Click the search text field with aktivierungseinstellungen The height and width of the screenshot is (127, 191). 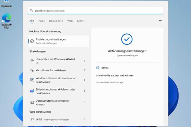(x=95, y=11)
